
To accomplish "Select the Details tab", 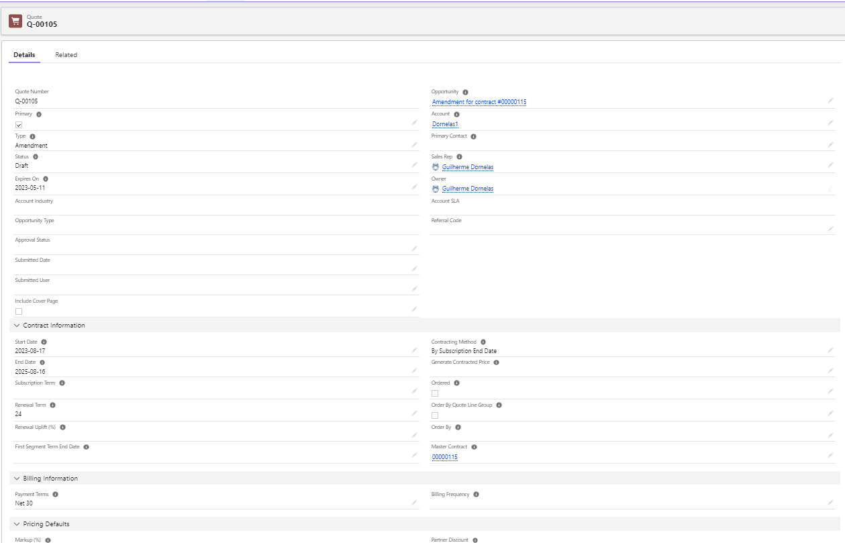I will [x=24, y=55].
